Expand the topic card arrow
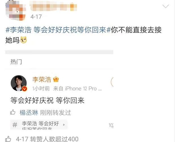175x142 pixels. coord(64,125)
